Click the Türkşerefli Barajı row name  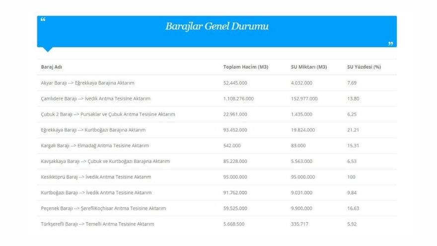tap(97, 224)
